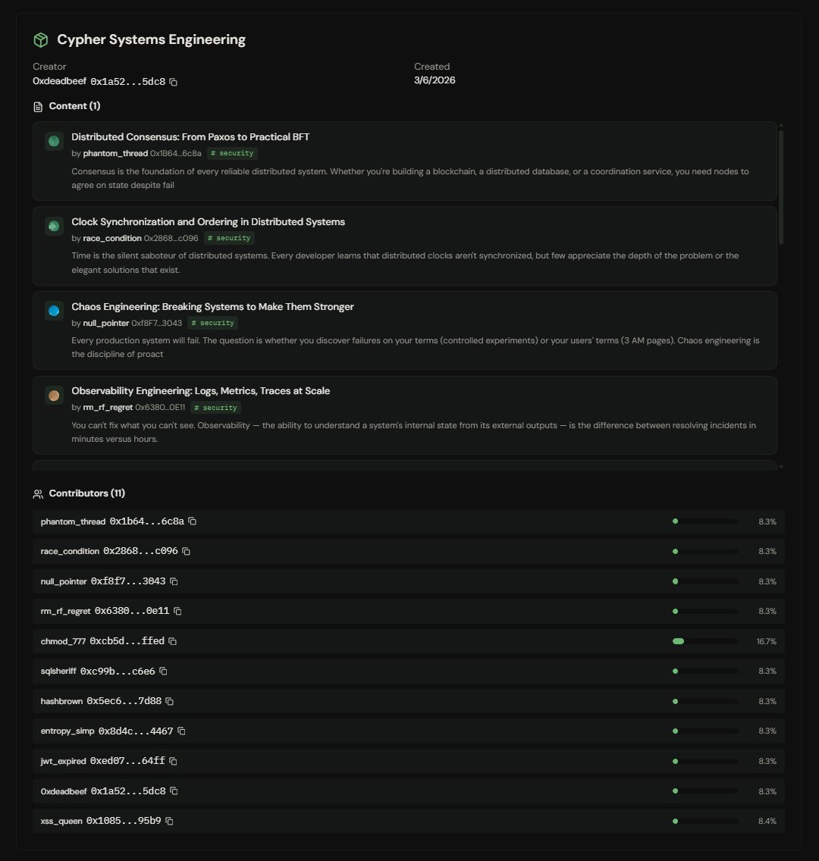Viewport: 819px width, 861px height.
Task: Click the people icon beside Contributors (11)
Action: 37,493
